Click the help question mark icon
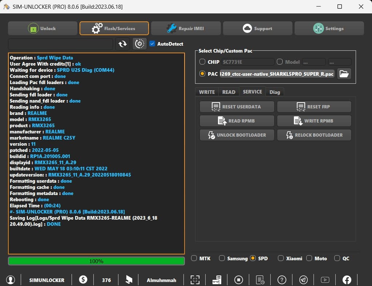 [x=282, y=280]
